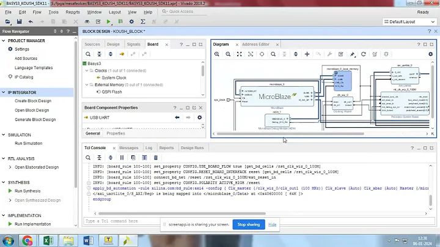
Task: Collapse the SIMULATION section
Action: coord(4,135)
